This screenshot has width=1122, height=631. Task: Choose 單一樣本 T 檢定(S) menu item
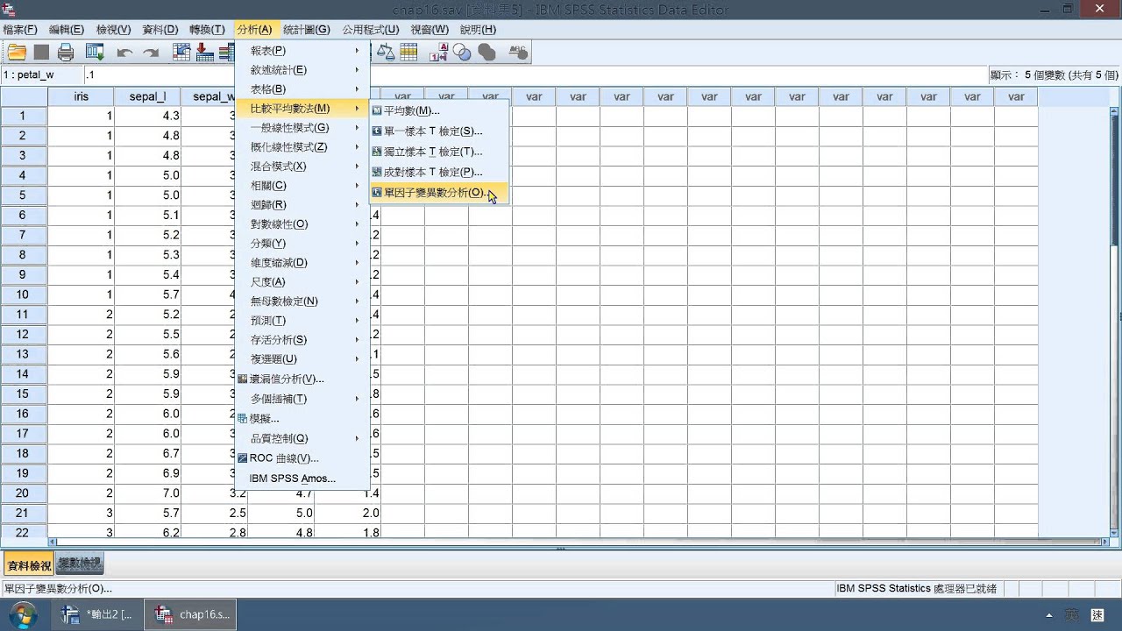coord(438,131)
